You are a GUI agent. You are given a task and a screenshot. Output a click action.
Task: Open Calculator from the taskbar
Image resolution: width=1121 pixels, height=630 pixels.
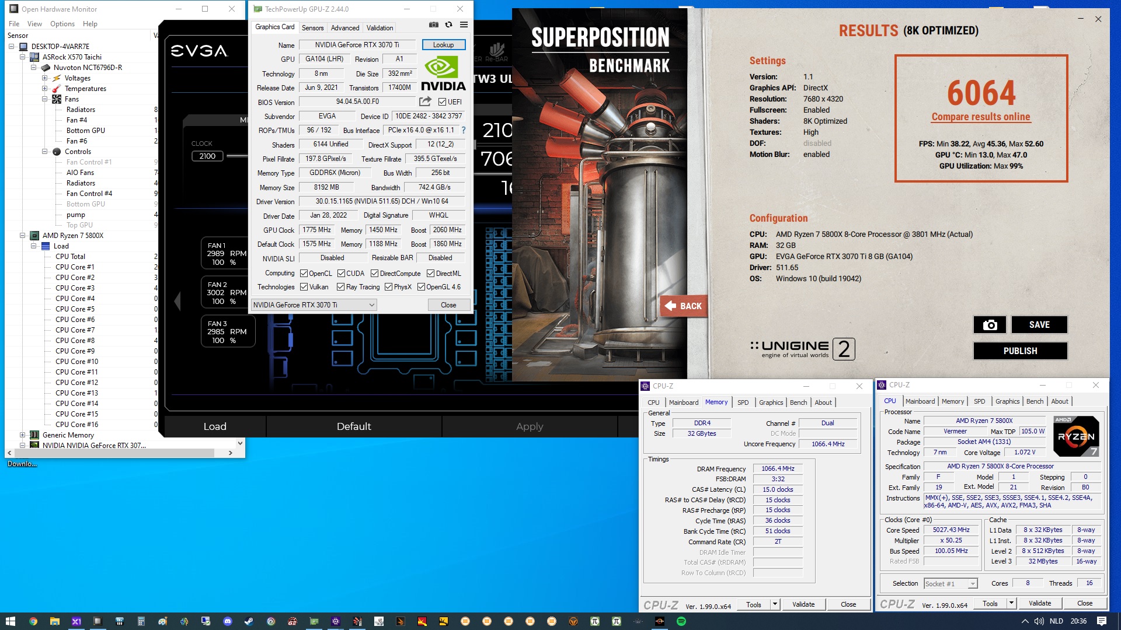click(141, 621)
